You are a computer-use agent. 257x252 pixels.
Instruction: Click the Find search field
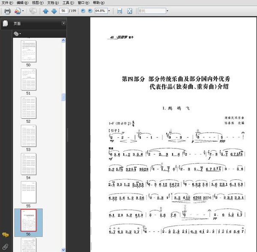[152, 11]
